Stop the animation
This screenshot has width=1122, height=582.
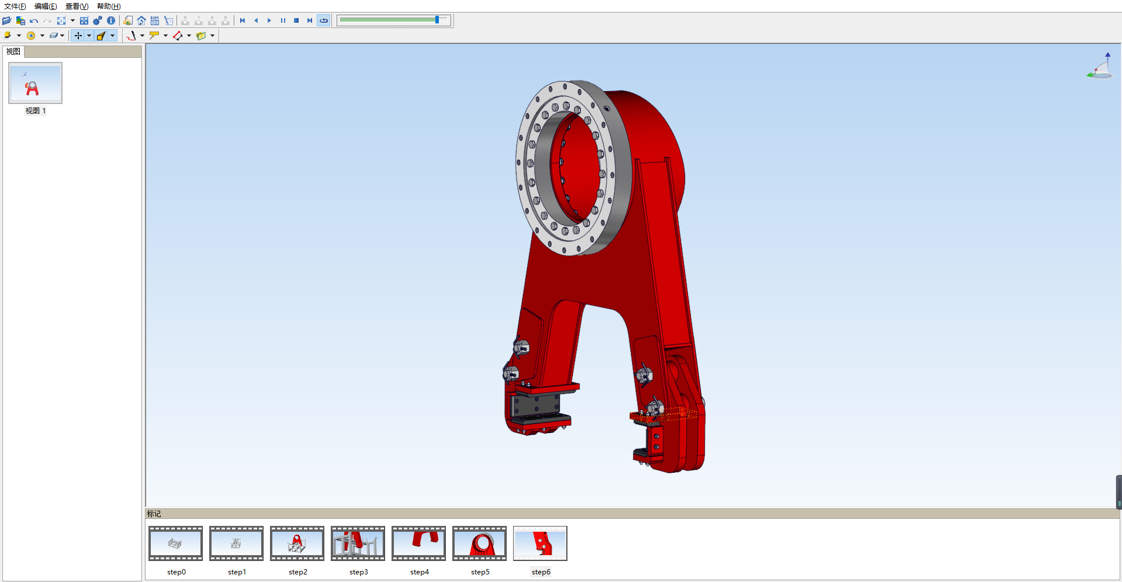296,20
